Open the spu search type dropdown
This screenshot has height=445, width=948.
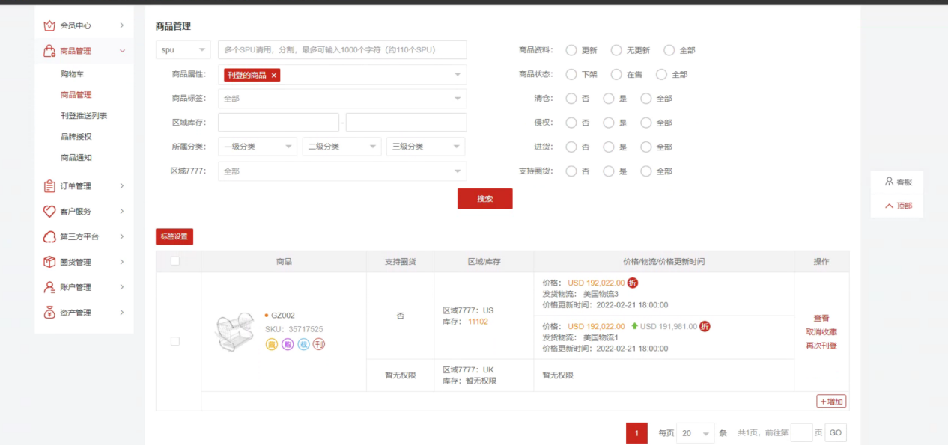click(183, 50)
